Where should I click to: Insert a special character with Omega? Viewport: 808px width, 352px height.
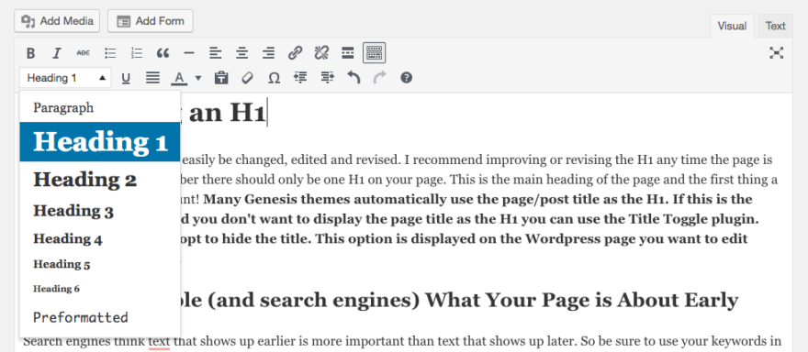tap(275, 78)
